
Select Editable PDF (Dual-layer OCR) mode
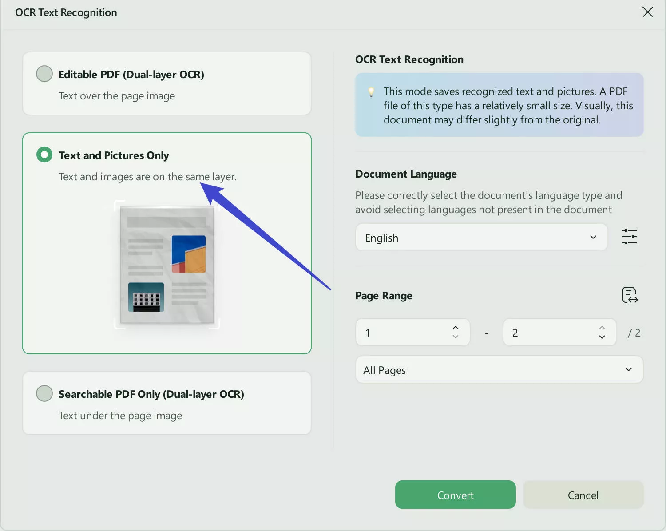tap(44, 74)
